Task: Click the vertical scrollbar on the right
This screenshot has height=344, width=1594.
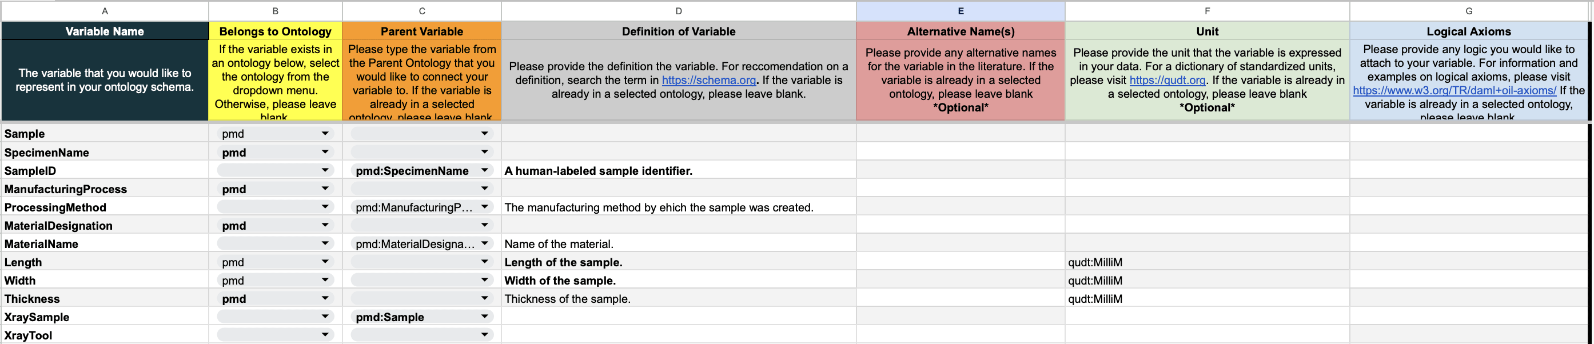Action: (1589, 186)
